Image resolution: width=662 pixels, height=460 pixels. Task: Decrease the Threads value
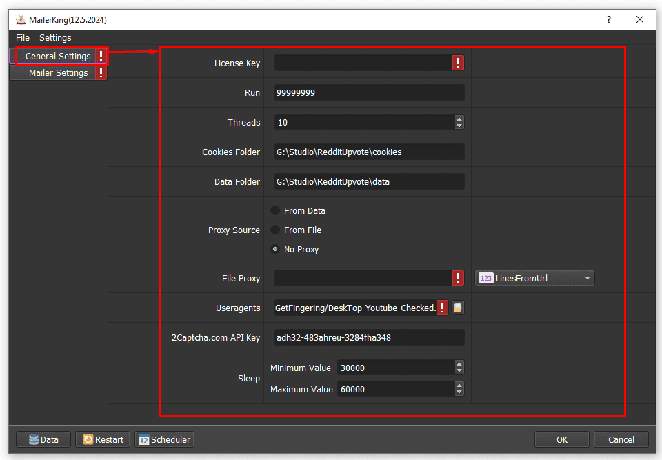pos(459,126)
